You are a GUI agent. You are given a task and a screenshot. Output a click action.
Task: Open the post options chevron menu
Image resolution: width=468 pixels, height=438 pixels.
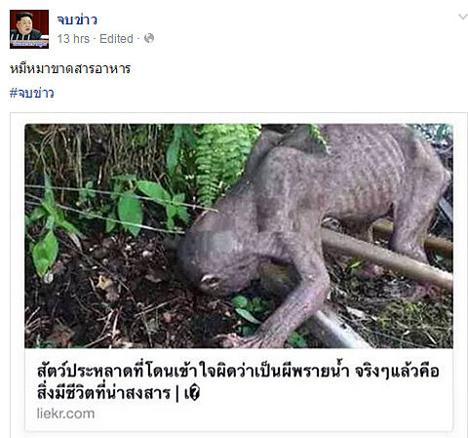[463, 17]
